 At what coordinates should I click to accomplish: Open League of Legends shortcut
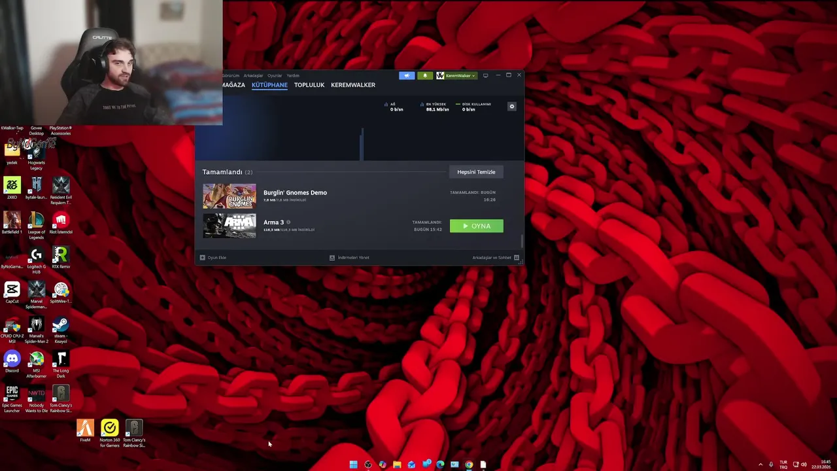tap(37, 226)
